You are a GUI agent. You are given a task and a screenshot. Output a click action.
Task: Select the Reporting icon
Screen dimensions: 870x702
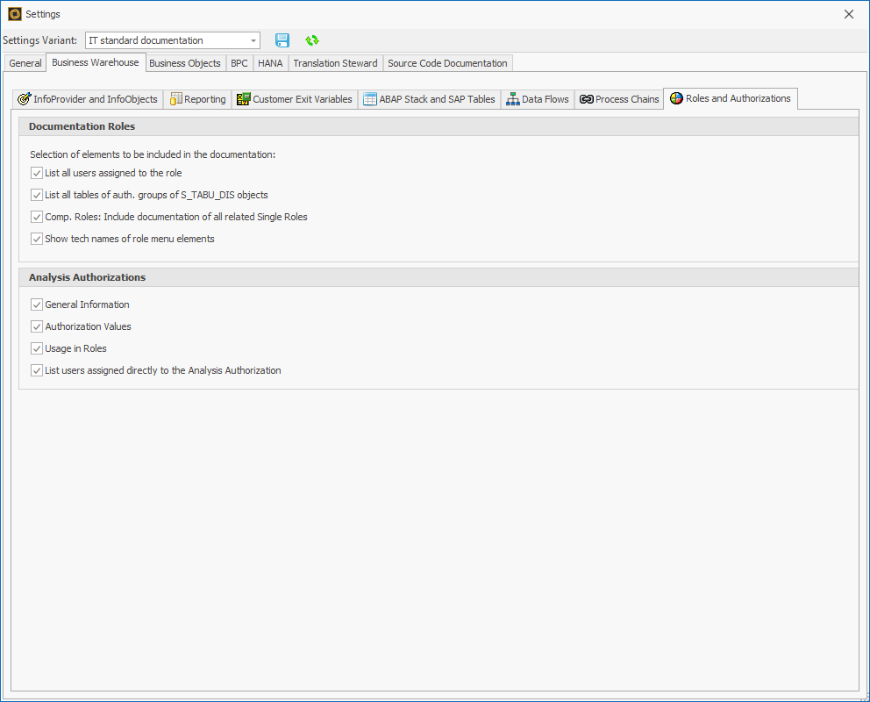click(x=178, y=99)
